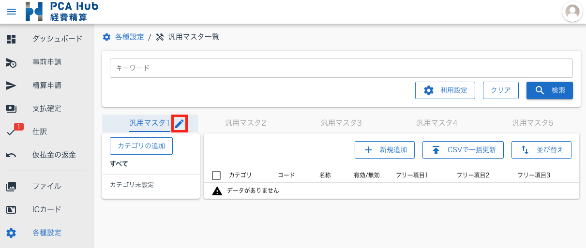Click the 仮払金の返金 undo icon
This screenshot has height=248, width=586.
(11, 155)
